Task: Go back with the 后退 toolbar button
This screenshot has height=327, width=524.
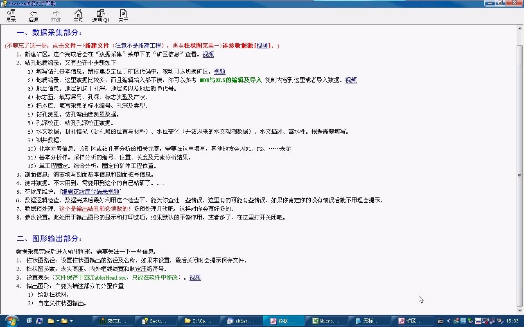Action: click(34, 16)
